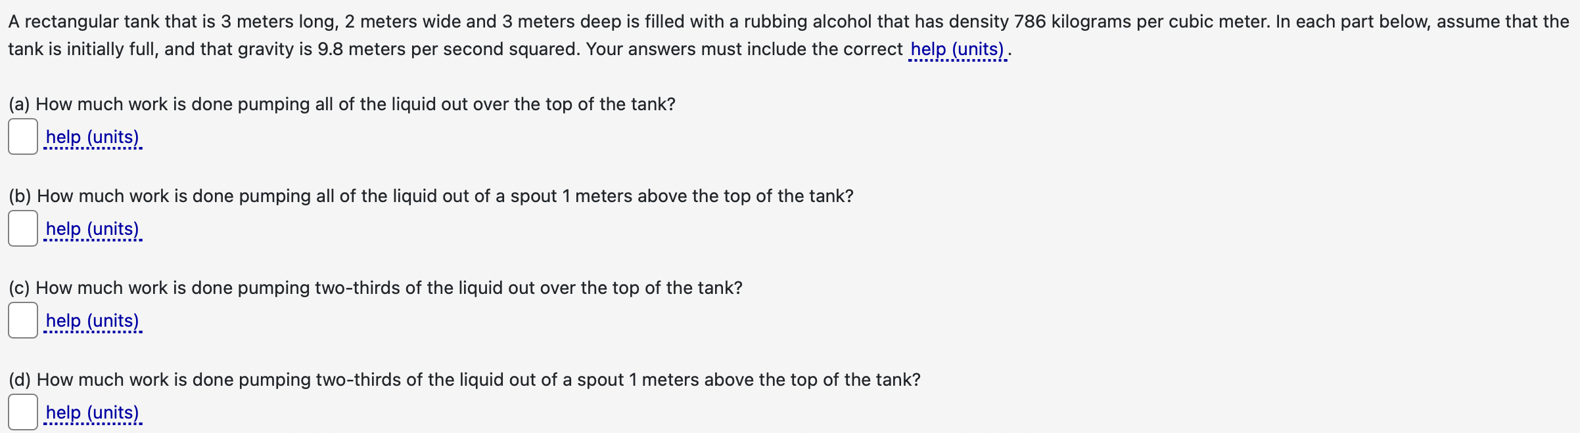Open the units help link after part (a) box
Viewport: 1580px width, 433px height.
[92, 137]
